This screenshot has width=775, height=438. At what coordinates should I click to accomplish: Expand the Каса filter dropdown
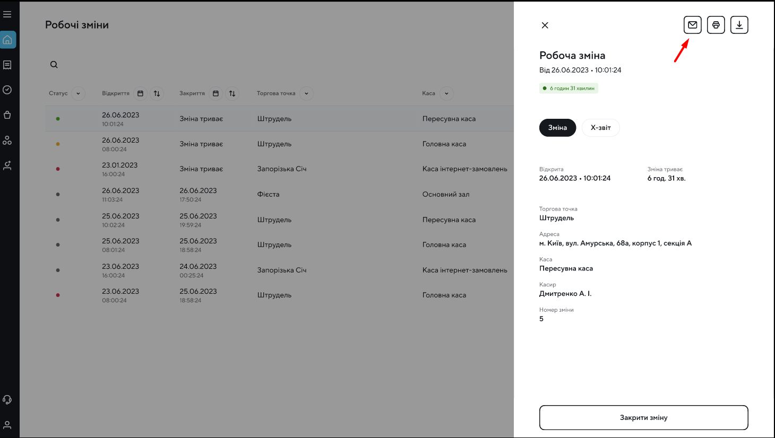446,93
